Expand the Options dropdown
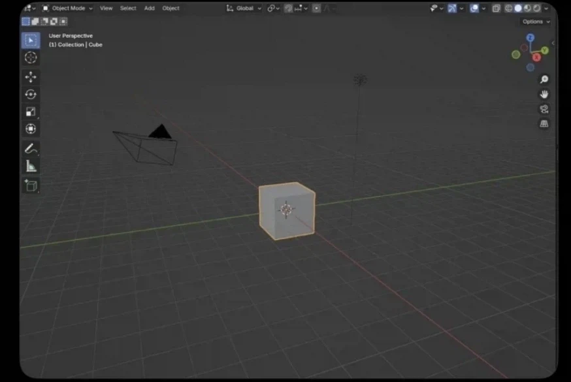Screen dimensions: 571x382 [x=536, y=22]
